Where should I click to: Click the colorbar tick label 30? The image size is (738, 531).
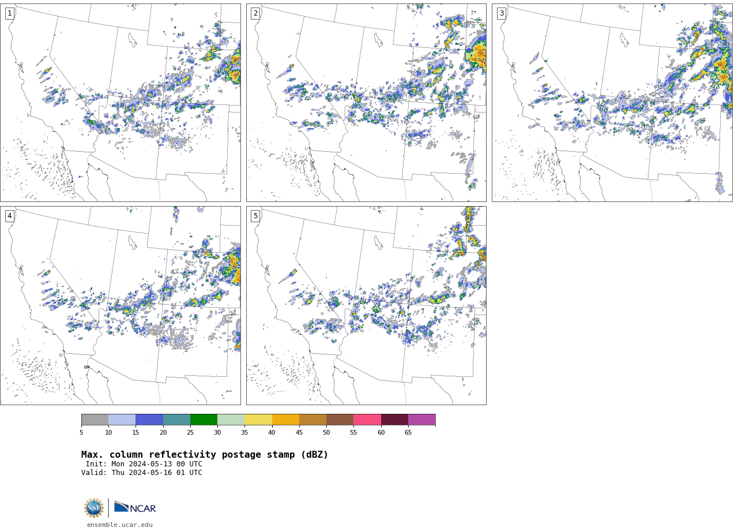(x=217, y=432)
